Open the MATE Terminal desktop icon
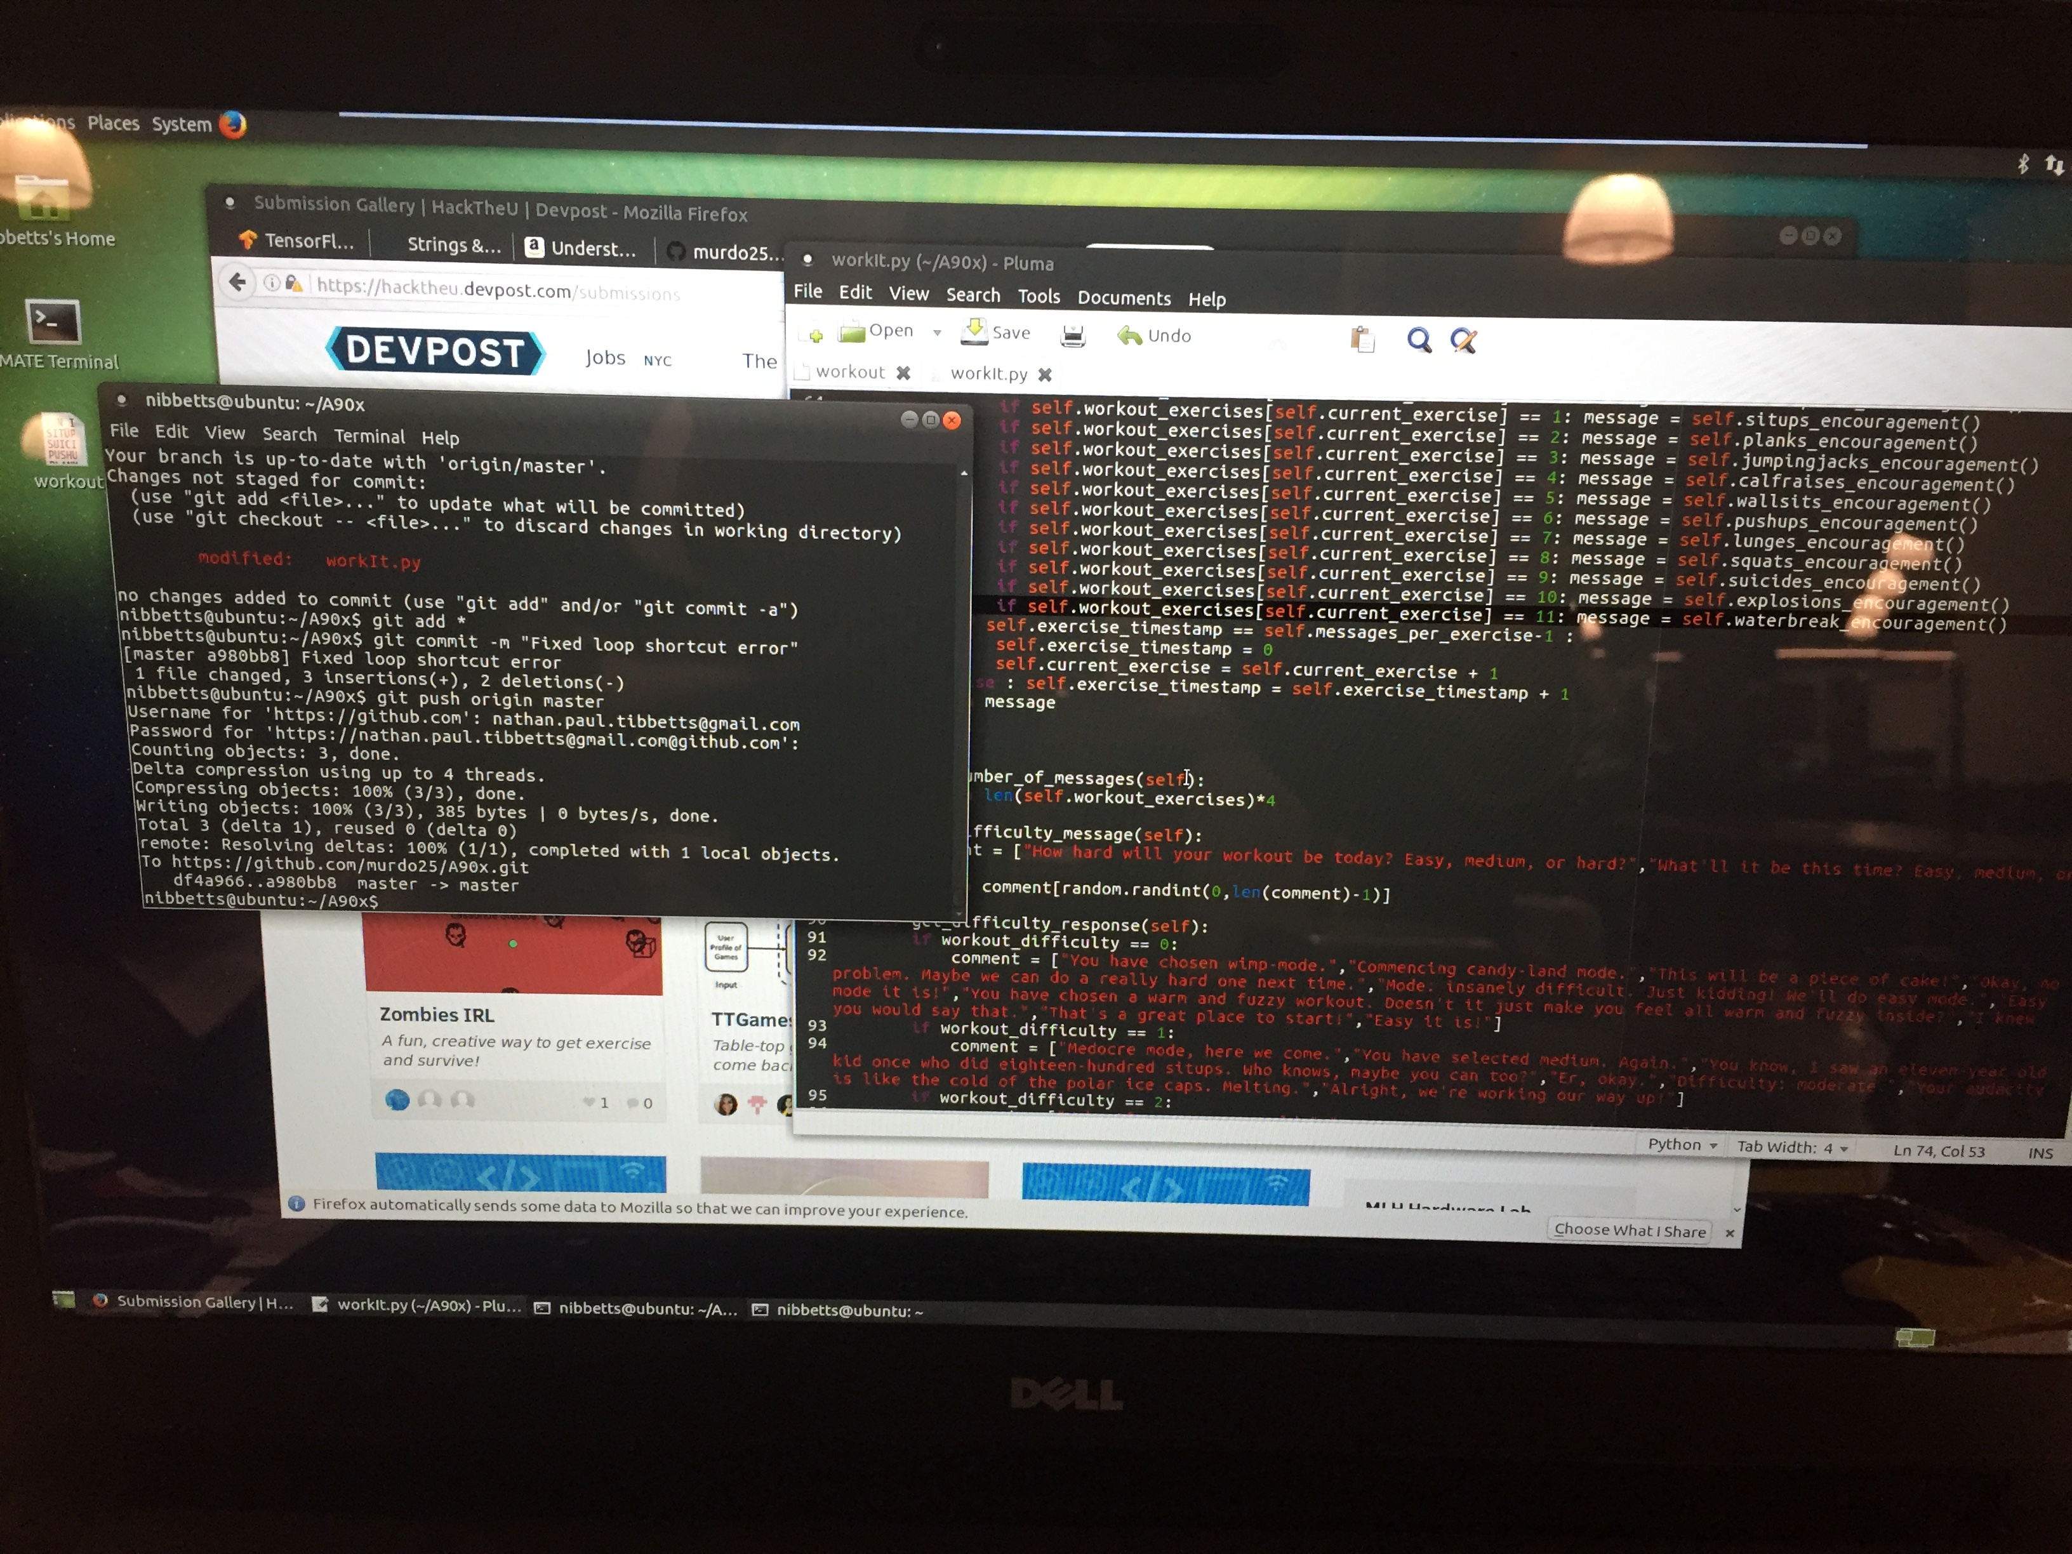The width and height of the screenshot is (2072, 1554). point(53,323)
